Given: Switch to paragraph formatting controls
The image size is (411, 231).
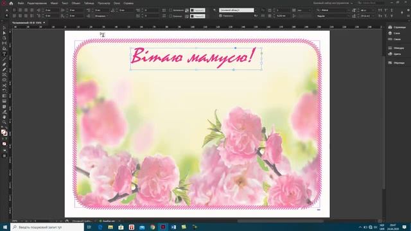Looking at the screenshot, I should [7, 16].
